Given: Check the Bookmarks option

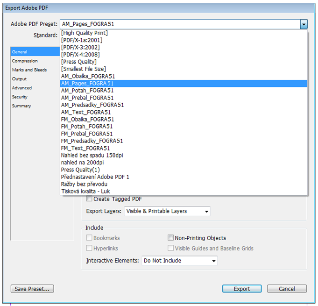Looking at the screenshot, I should (90, 238).
